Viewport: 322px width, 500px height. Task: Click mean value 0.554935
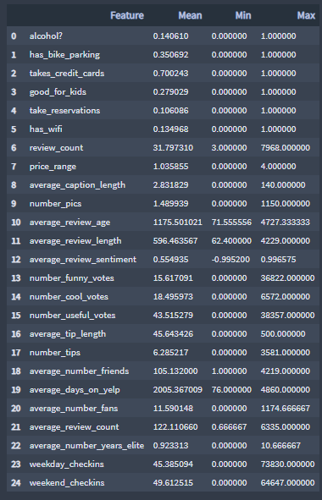[170, 259]
